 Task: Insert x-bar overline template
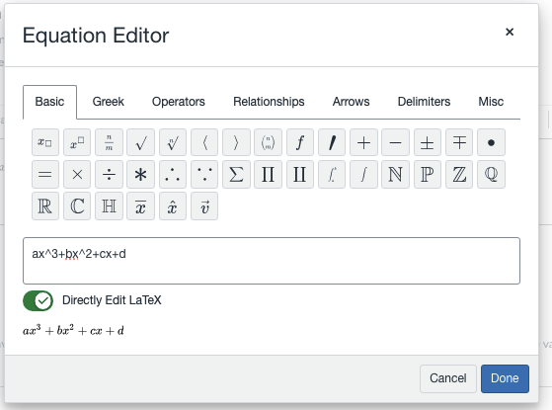140,206
